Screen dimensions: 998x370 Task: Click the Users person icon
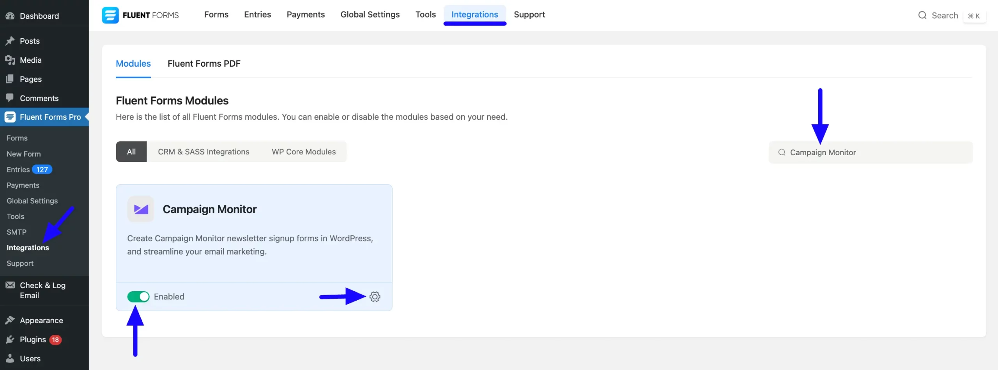(10, 359)
